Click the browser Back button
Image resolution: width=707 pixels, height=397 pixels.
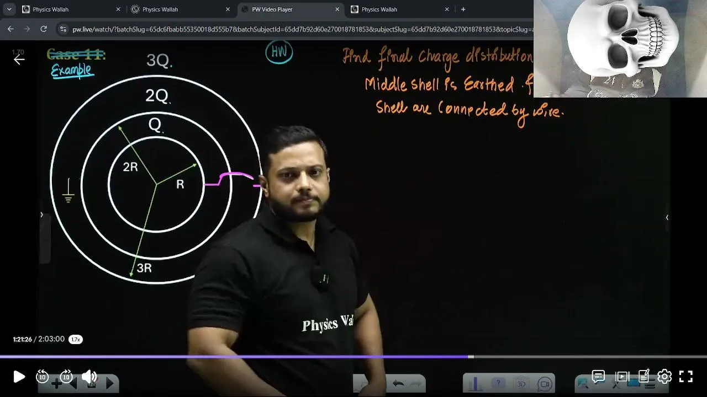(10, 29)
